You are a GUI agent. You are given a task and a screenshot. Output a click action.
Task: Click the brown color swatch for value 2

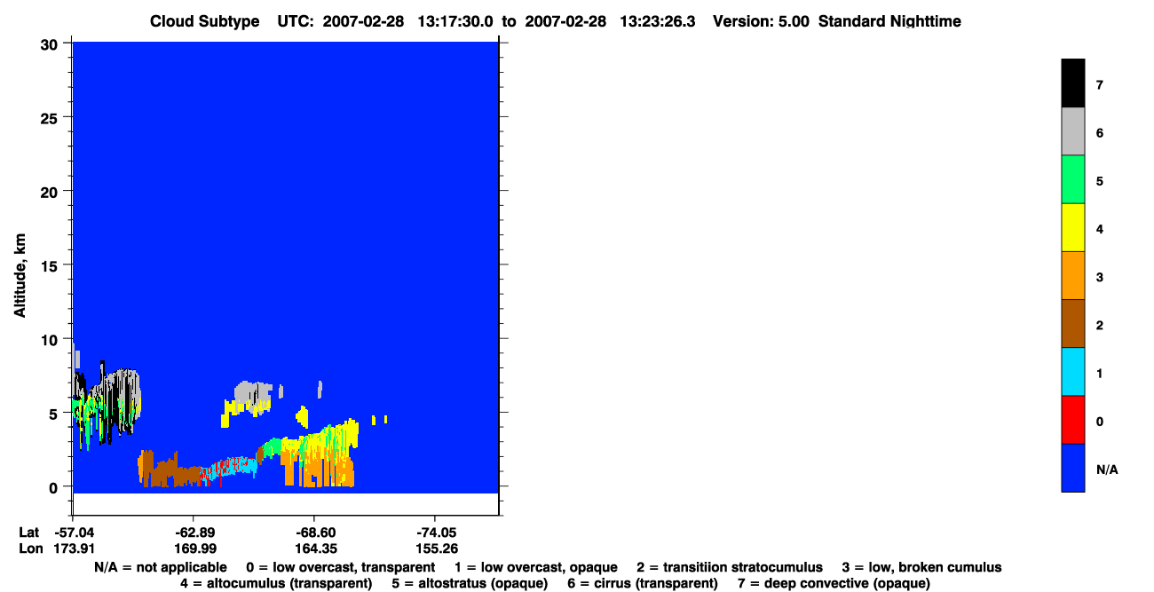pyautogui.click(x=1072, y=323)
